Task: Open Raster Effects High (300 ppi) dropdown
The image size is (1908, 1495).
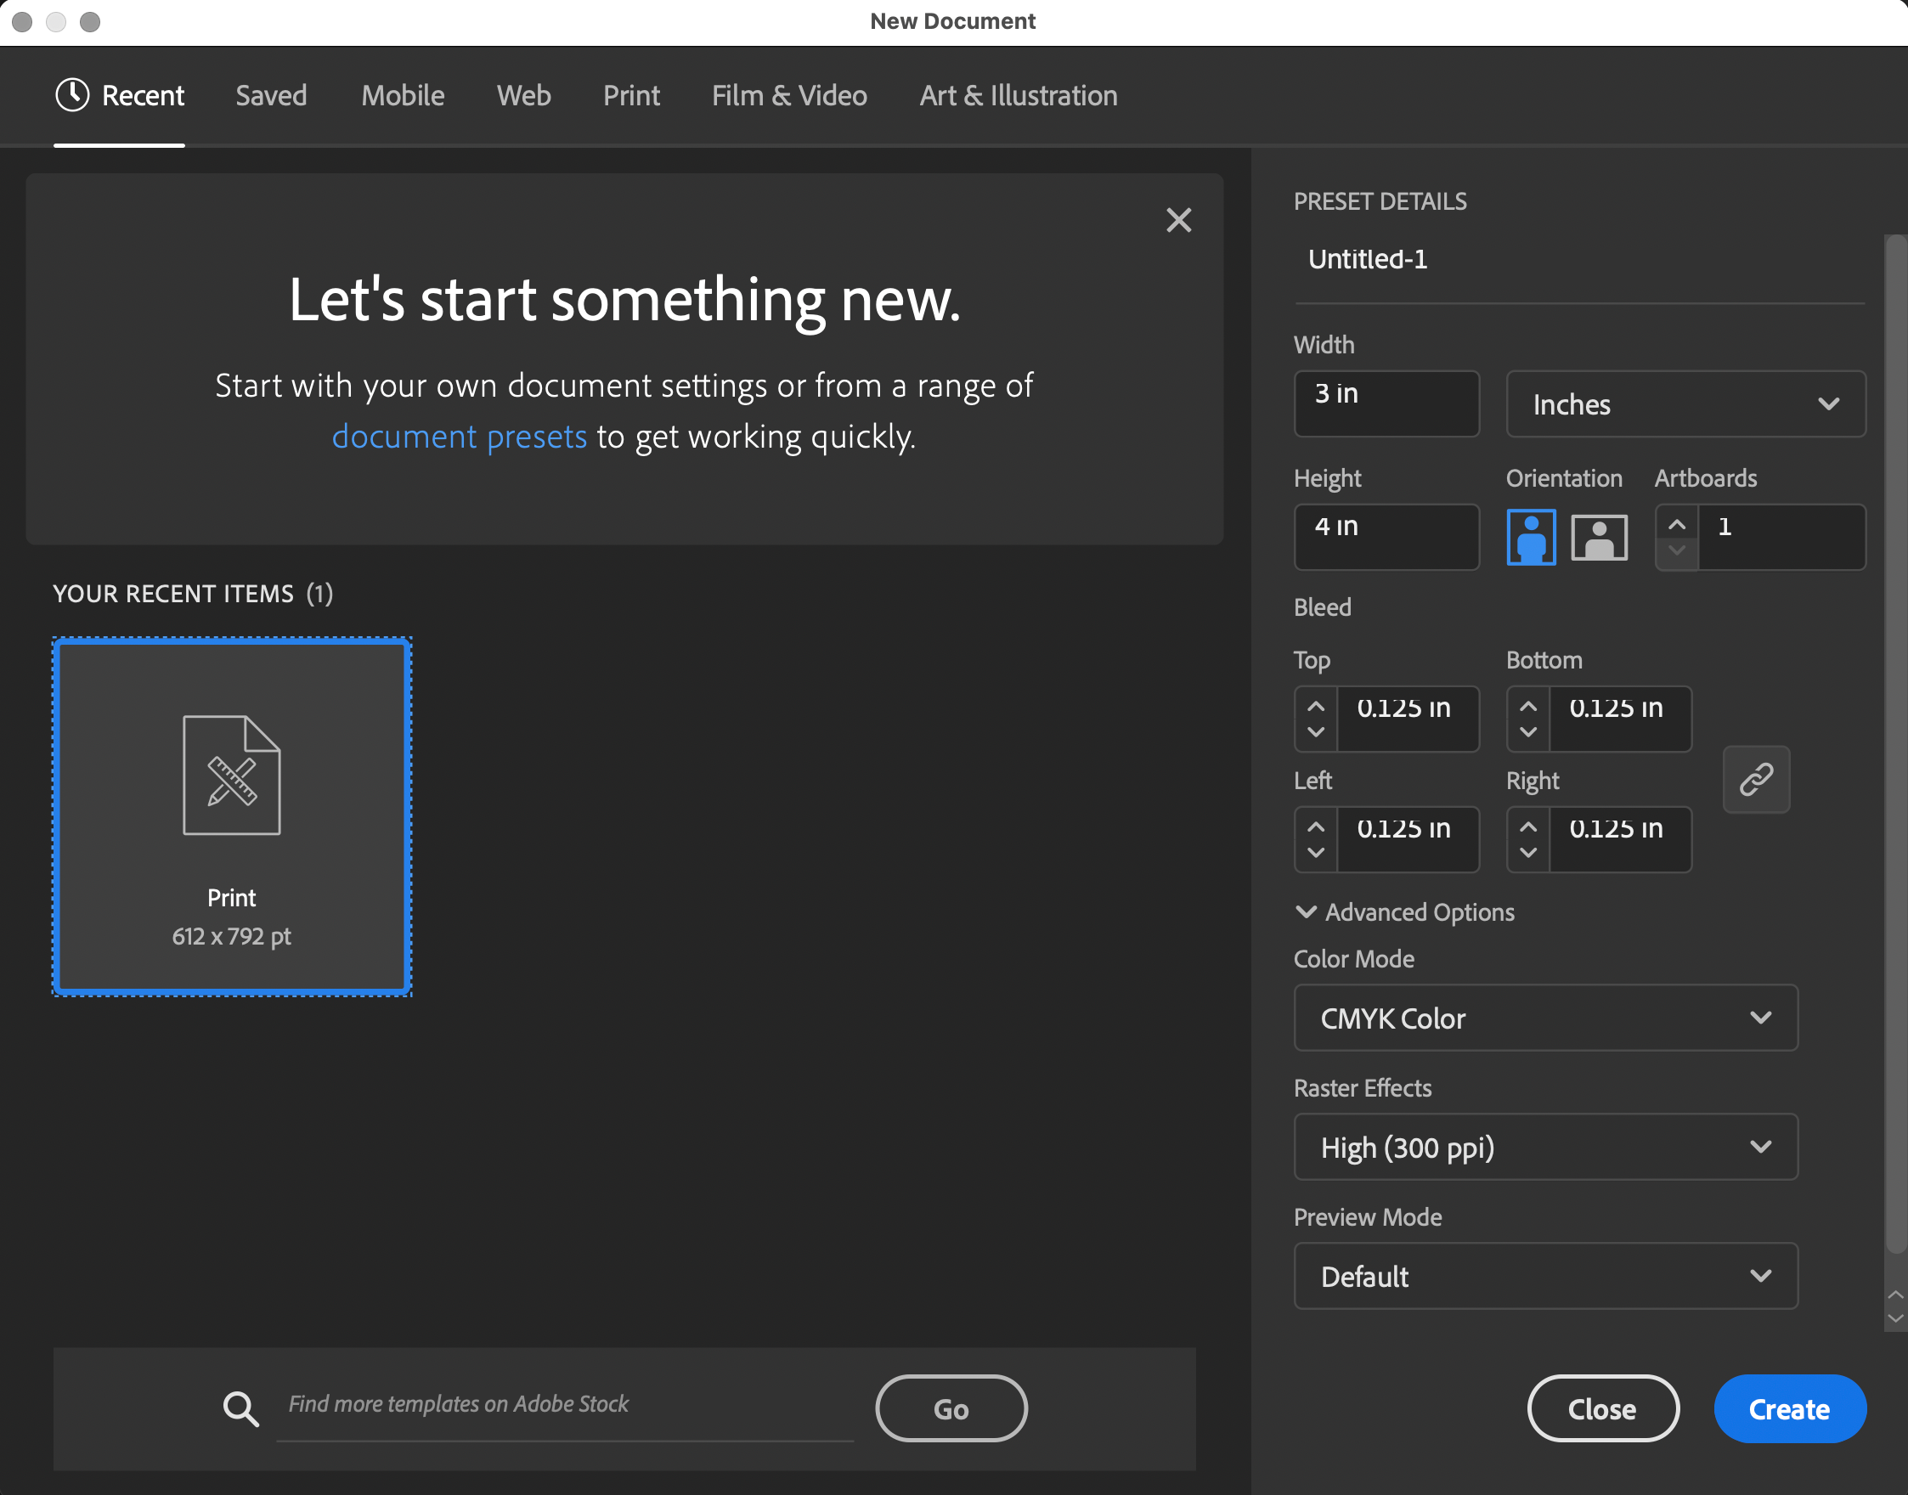Action: point(1545,1147)
